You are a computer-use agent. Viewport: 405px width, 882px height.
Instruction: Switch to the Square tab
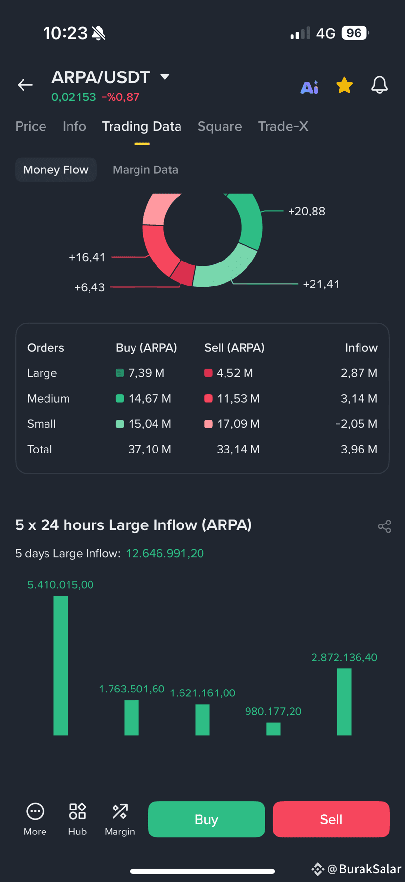pyautogui.click(x=220, y=126)
